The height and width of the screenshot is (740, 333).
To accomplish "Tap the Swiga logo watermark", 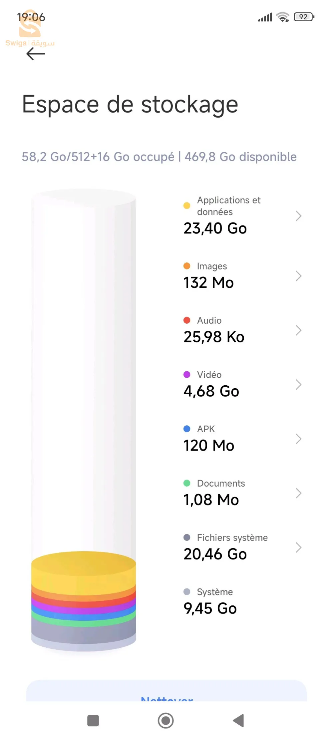I will click(30, 30).
